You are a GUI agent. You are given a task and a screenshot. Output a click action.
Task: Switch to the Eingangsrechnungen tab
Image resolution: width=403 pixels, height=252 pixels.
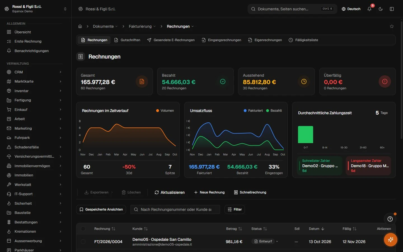221,40
